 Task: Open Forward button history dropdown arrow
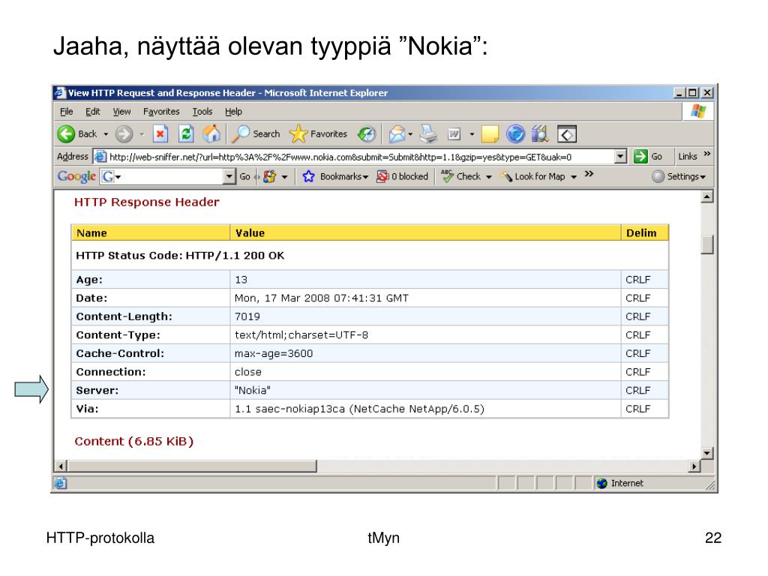click(x=142, y=134)
